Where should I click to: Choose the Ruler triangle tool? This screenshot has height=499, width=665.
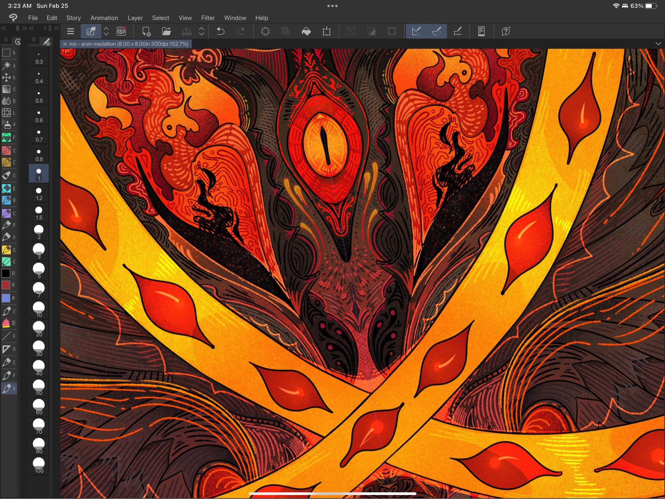pyautogui.click(x=6, y=349)
